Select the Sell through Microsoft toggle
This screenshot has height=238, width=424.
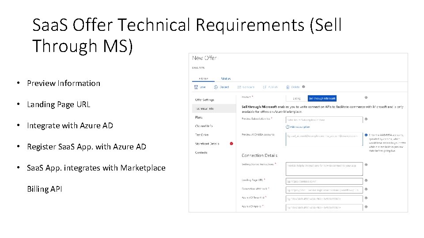click(322, 98)
